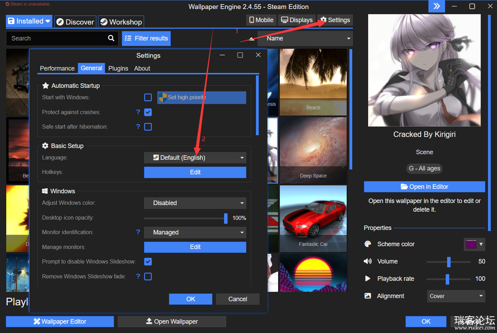The image size is (497, 333).
Task: Click the Scheme color palette icon
Action: (367, 244)
